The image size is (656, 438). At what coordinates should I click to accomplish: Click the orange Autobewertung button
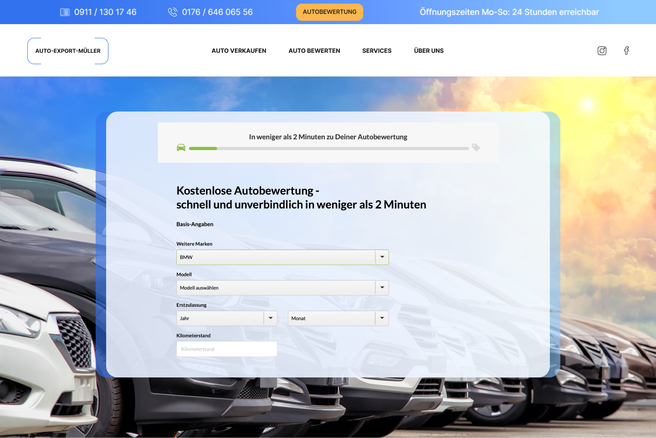click(x=330, y=12)
